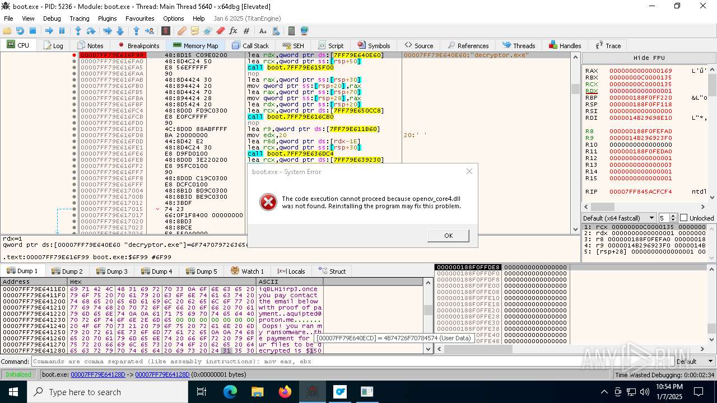717x403 pixels.
Task: Click the Stop debugging square icon
Action: [x=32, y=31]
